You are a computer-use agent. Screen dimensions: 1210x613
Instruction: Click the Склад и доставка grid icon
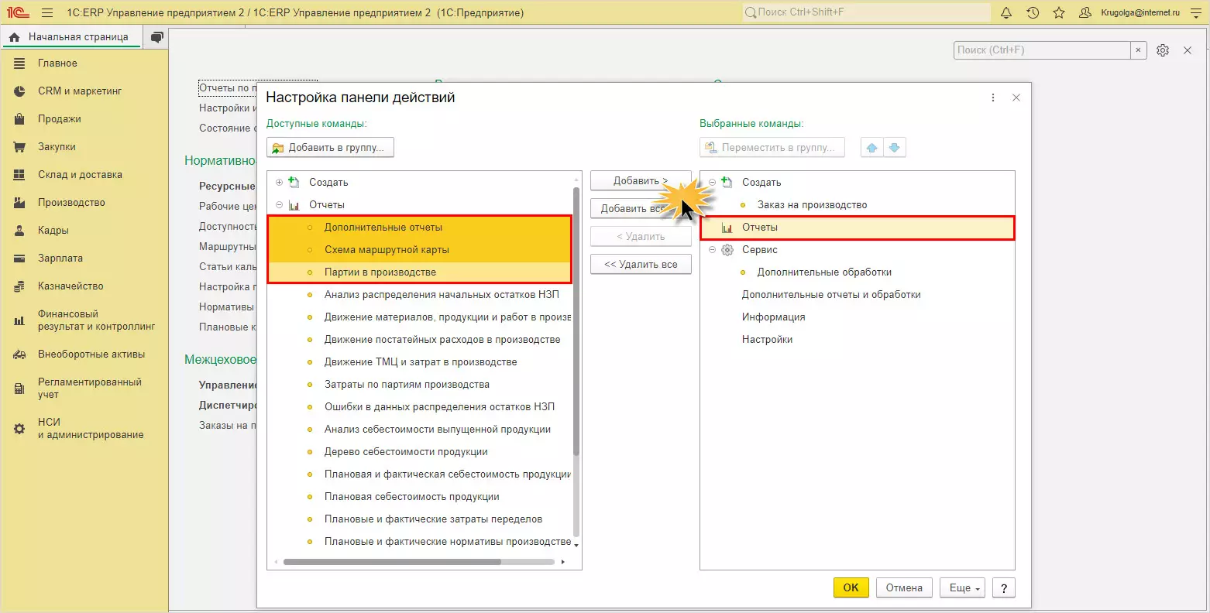(19, 175)
